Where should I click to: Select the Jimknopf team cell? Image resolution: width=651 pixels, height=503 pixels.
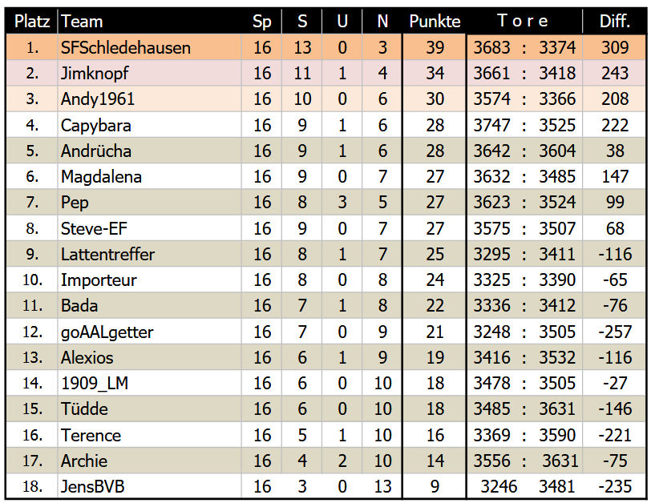click(x=95, y=74)
